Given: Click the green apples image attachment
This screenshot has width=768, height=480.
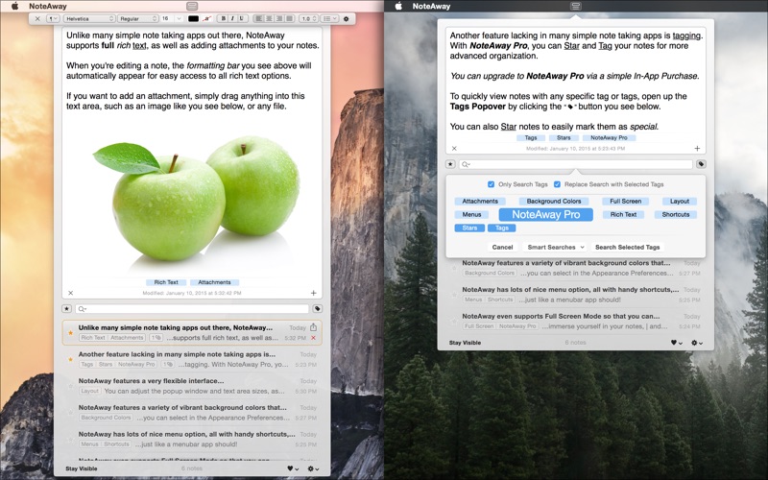Looking at the screenshot, I should tap(196, 200).
